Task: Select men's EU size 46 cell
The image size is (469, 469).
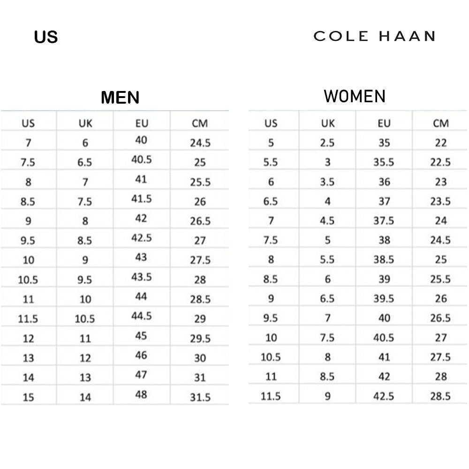Action: point(141,355)
